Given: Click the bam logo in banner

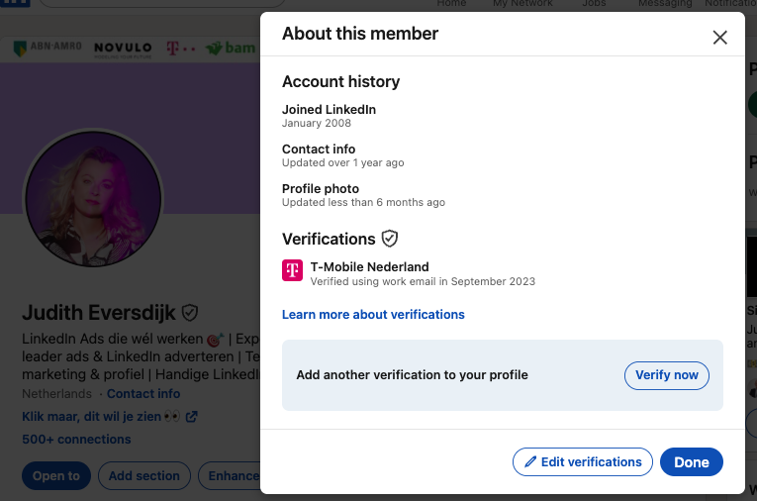Looking at the screenshot, I should click(x=231, y=48).
